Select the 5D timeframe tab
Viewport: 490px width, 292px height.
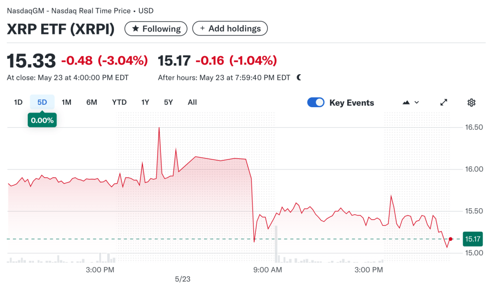coord(42,102)
